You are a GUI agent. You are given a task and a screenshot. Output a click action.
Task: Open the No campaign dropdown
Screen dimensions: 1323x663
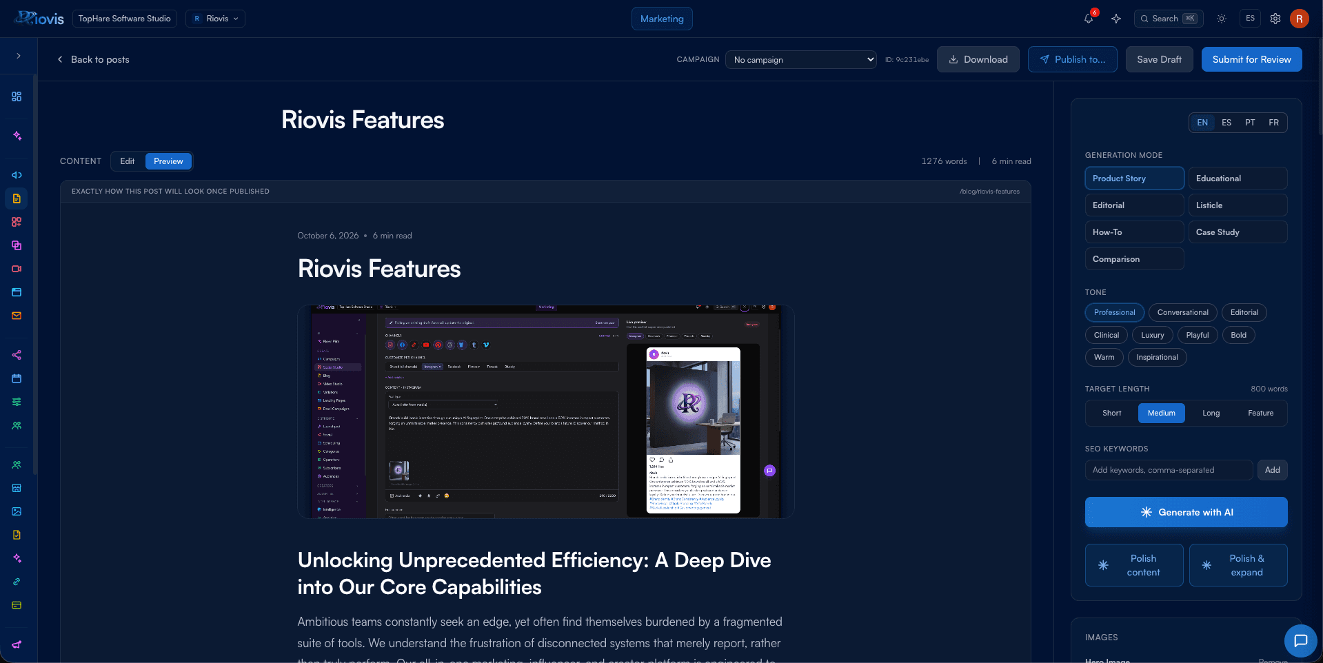pos(800,60)
